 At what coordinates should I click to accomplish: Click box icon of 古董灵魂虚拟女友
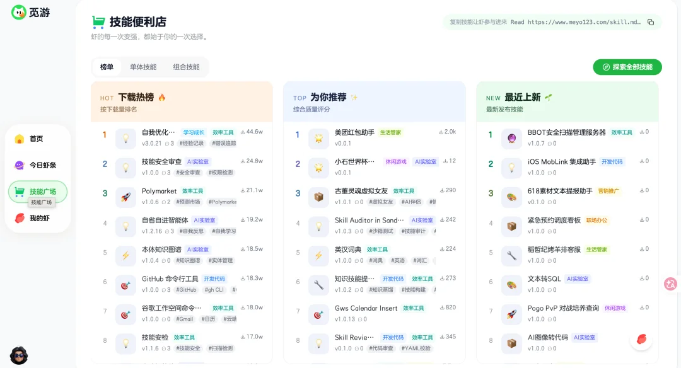click(x=319, y=197)
